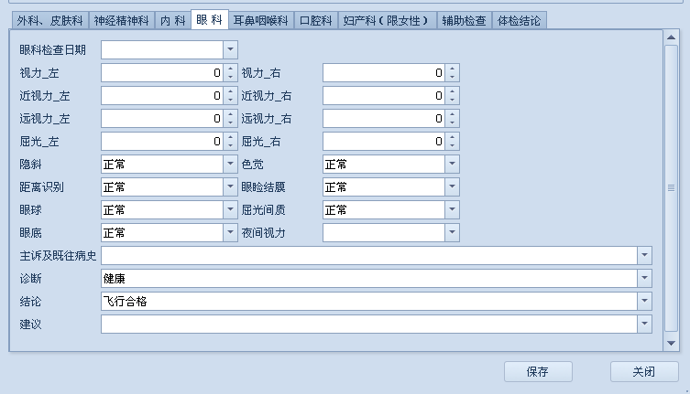View the 体检结论 tab
Screen dimensions: 690x394
coord(520,21)
